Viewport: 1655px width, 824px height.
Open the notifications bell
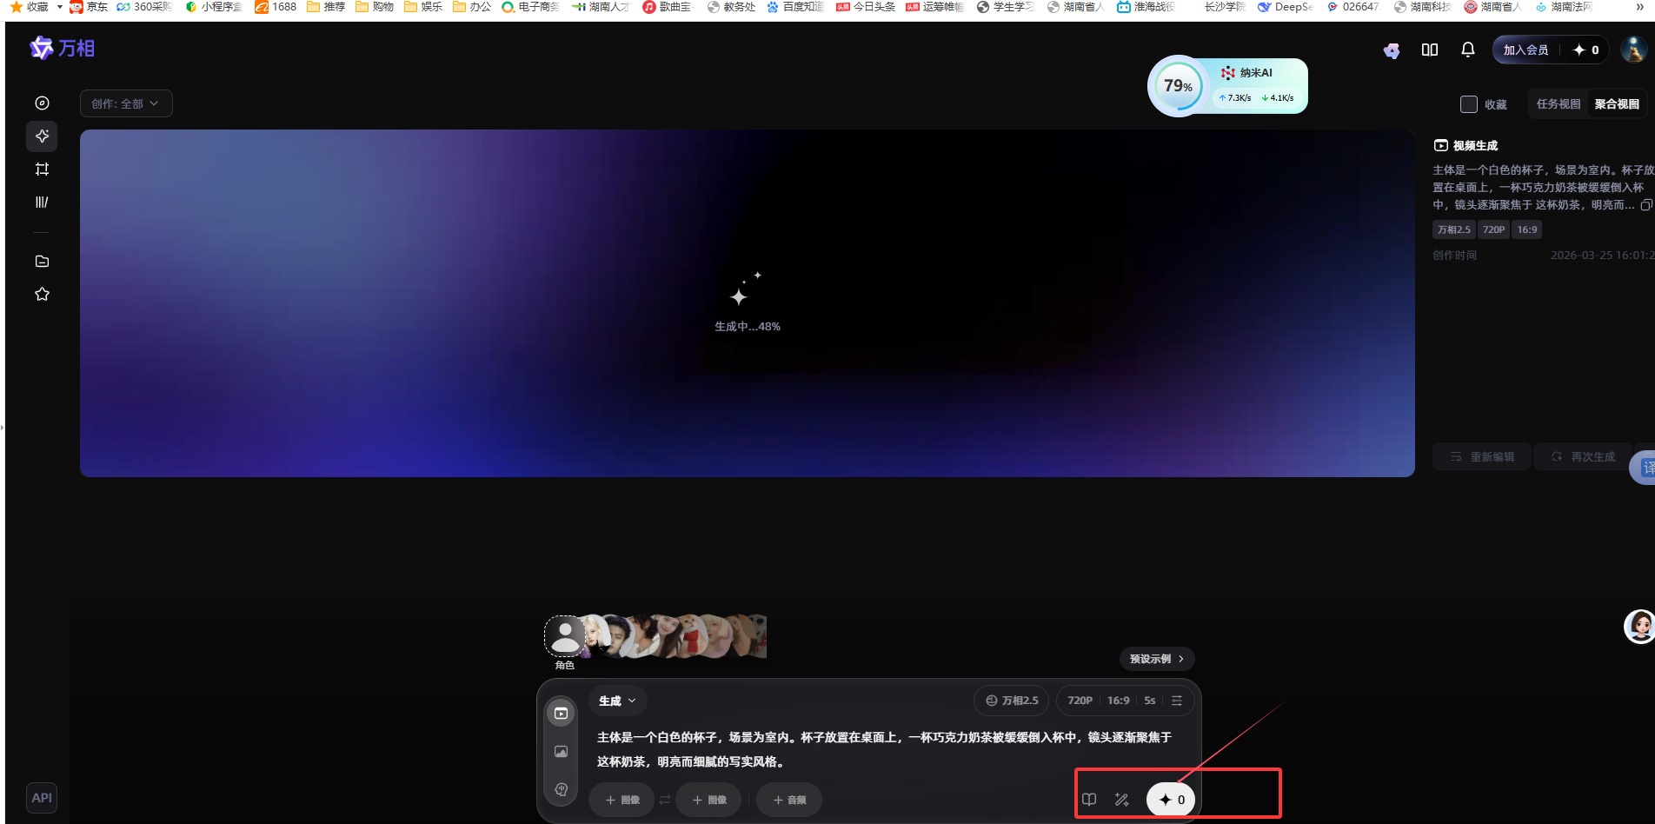coord(1468,50)
